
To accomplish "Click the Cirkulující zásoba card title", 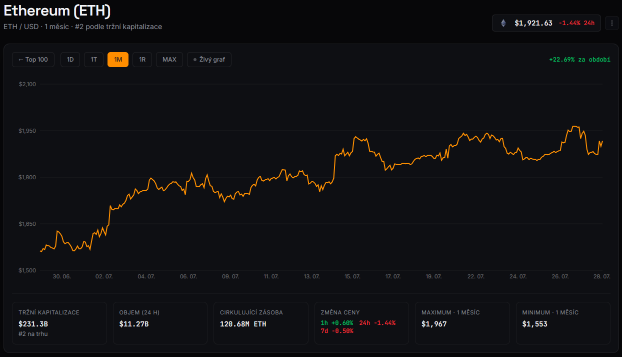I will point(251,312).
